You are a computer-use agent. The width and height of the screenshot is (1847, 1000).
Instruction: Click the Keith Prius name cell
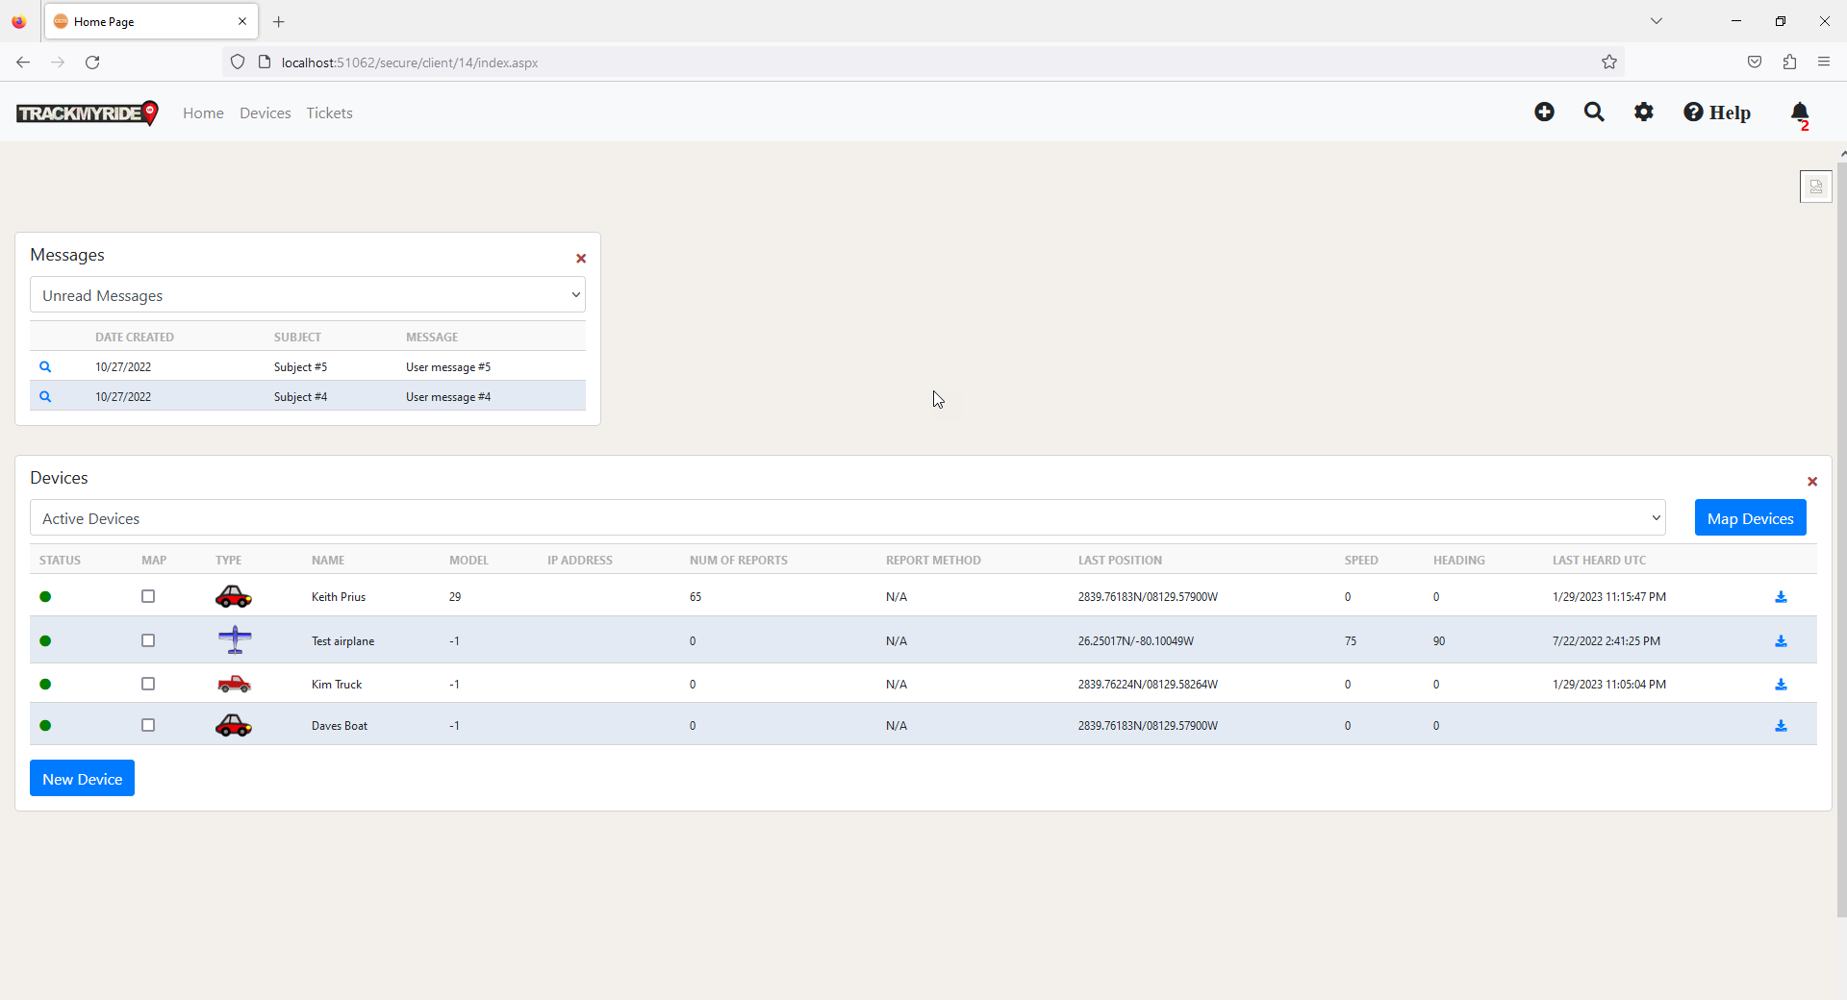point(339,597)
